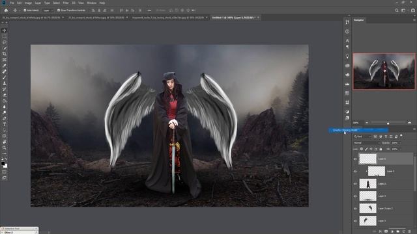Open the Image menu
Image resolution: width=417 pixels, height=234 pixels.
(28, 3)
